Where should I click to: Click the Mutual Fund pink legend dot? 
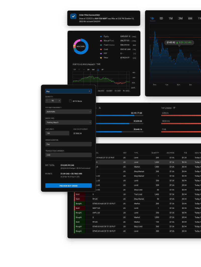101,41
